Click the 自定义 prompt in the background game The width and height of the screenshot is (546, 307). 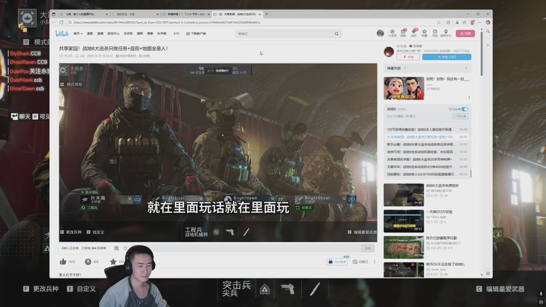(x=81, y=289)
